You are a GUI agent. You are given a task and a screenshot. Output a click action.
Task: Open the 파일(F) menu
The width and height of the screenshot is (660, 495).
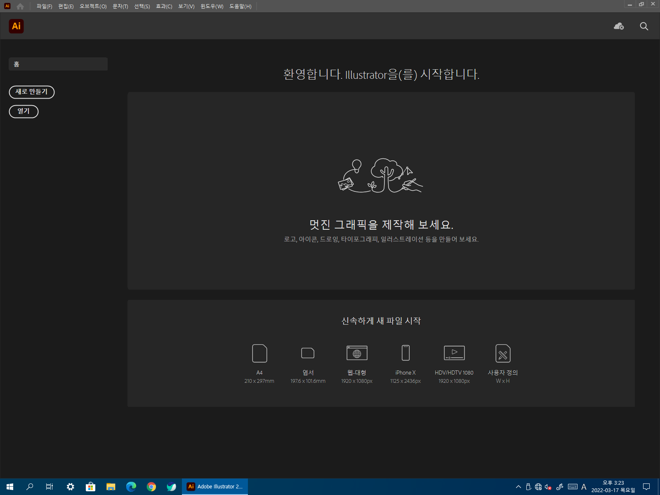tap(44, 6)
